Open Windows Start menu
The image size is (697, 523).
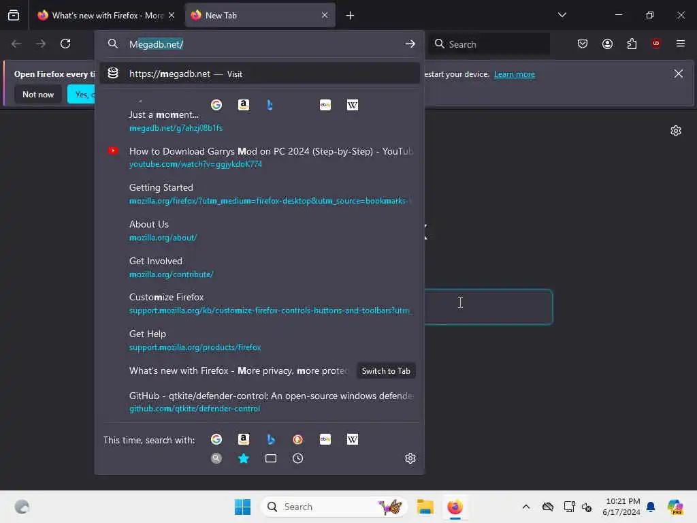pyautogui.click(x=242, y=507)
